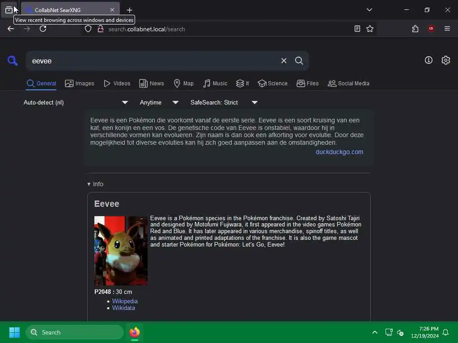Open the SafeSearch Strict dropdown

click(x=224, y=102)
